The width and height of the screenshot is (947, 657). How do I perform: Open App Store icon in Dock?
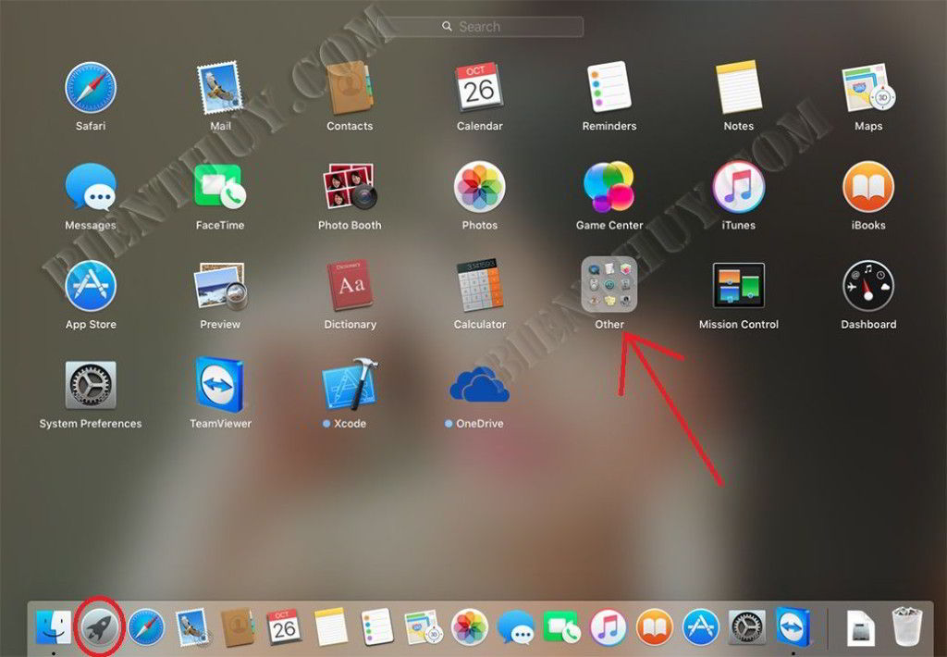pos(701,627)
